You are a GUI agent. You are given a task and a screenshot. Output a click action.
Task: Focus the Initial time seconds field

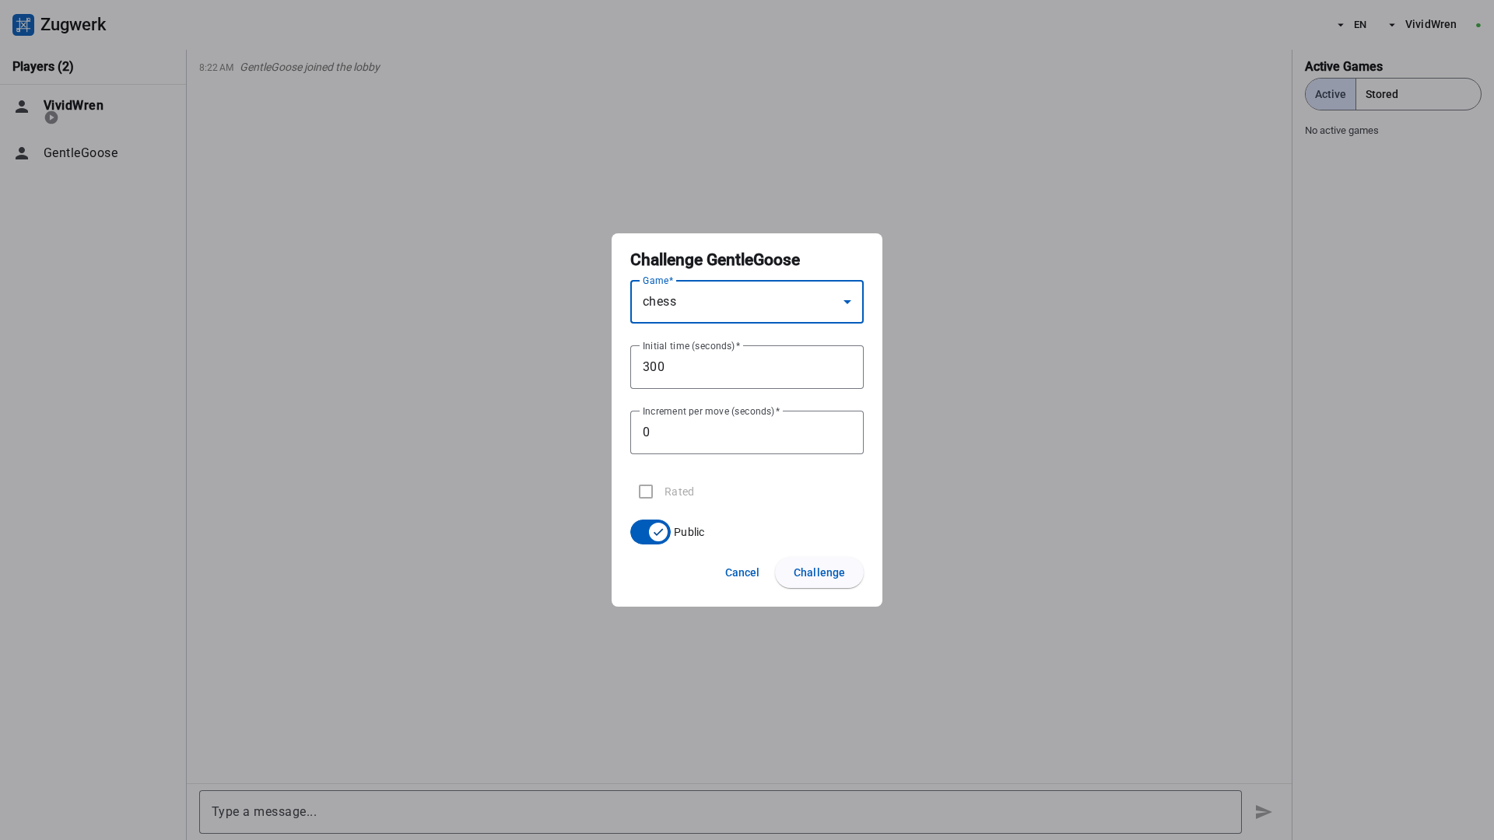pyautogui.click(x=747, y=367)
